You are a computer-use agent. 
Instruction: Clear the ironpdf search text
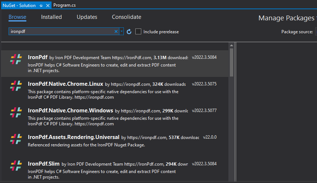tap(116, 31)
